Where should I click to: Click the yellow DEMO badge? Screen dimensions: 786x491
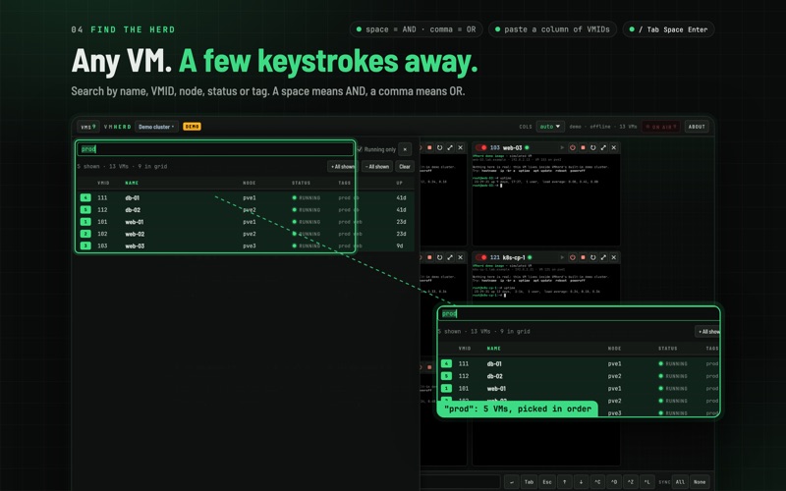tap(192, 127)
